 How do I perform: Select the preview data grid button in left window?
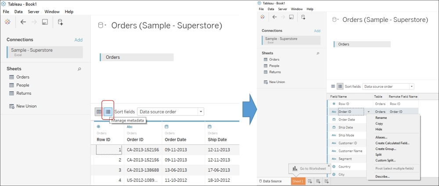pos(99,111)
